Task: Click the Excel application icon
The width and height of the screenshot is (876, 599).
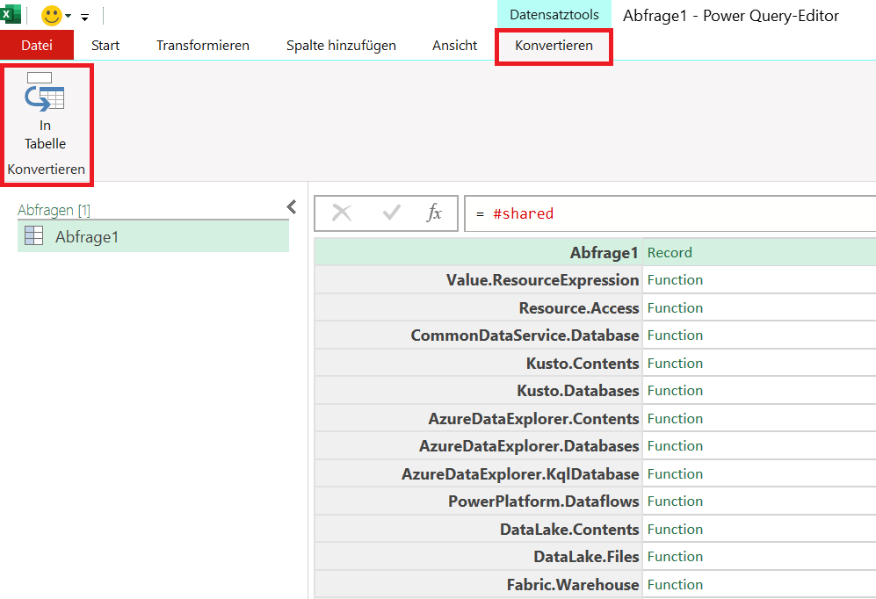Action: click(10, 14)
